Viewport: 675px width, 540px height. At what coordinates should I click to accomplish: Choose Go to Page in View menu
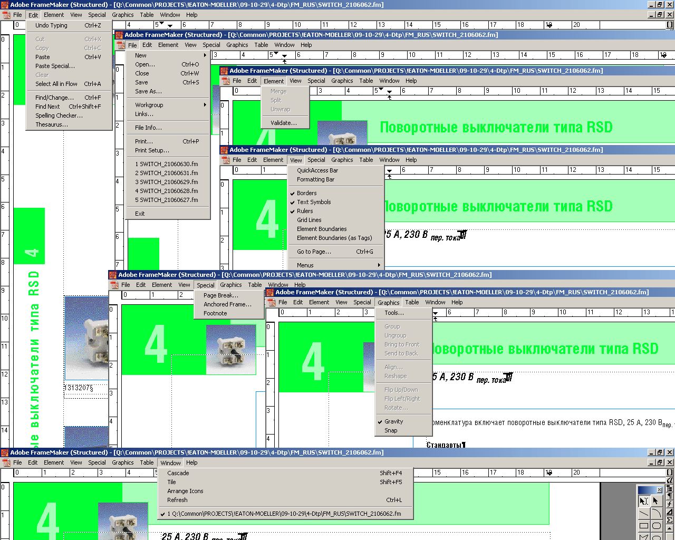[335, 252]
